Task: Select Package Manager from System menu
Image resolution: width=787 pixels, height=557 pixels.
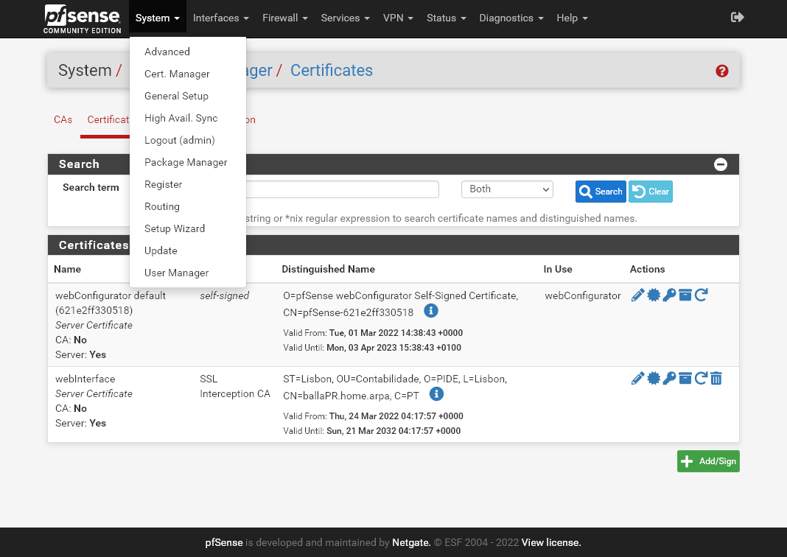Action: coord(186,162)
